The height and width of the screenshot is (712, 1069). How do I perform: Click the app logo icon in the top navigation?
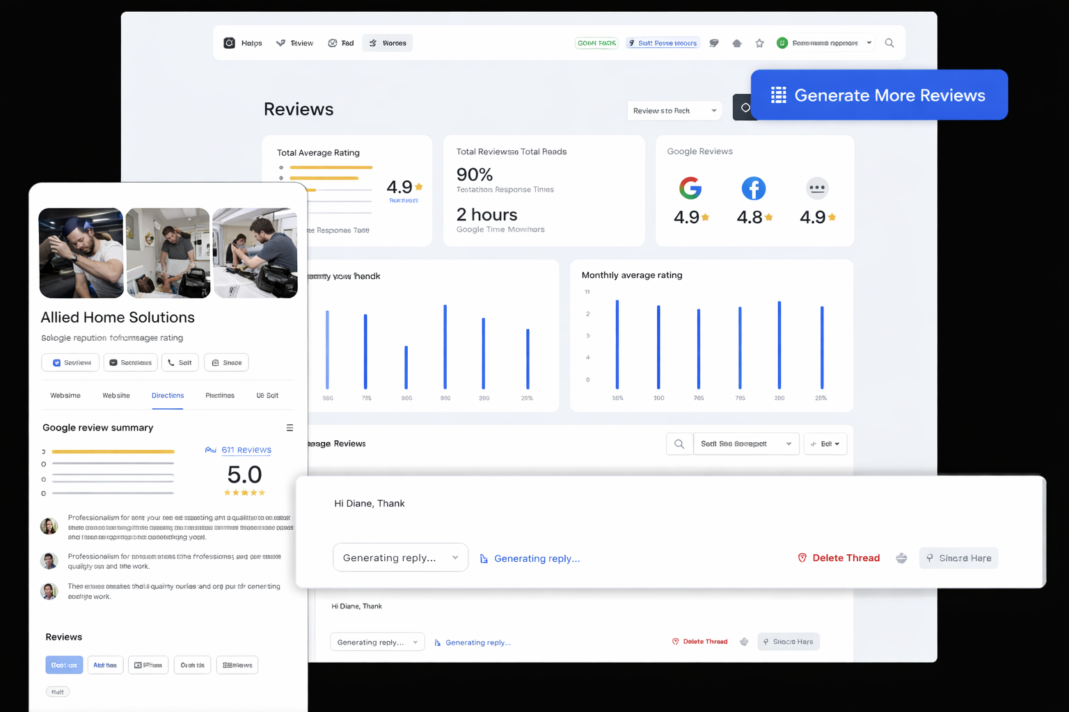coord(229,43)
